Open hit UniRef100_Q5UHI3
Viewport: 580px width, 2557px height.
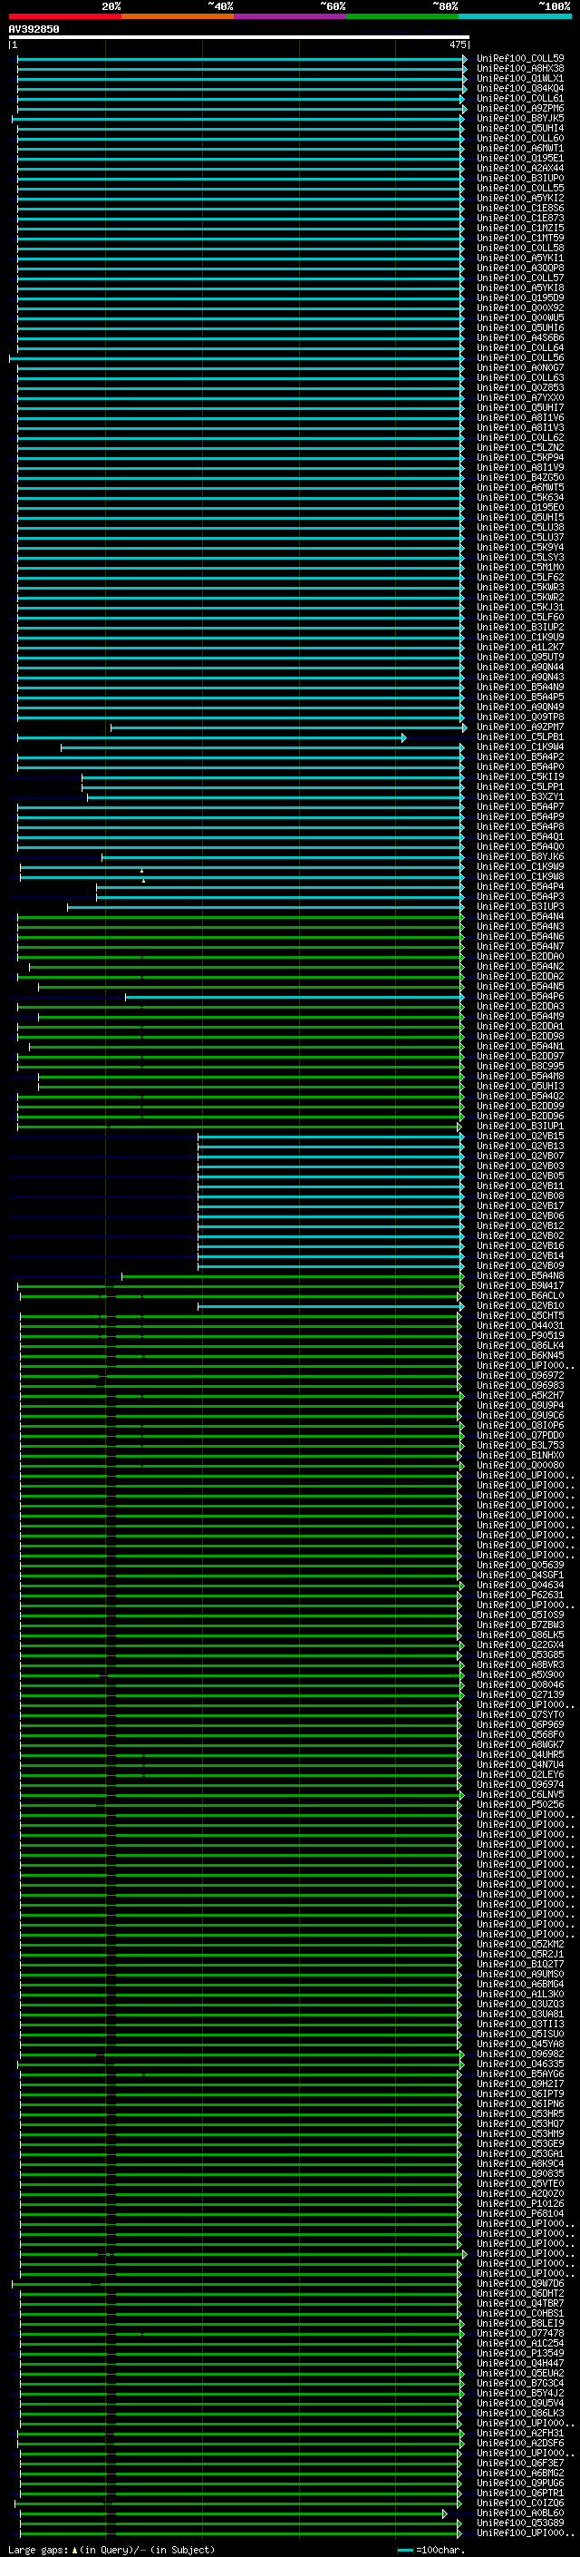pos(520,1086)
